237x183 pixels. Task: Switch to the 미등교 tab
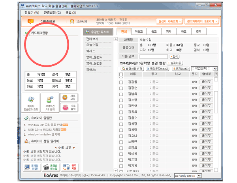[x=139, y=32]
